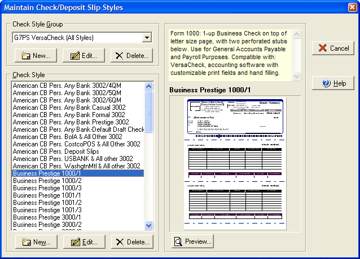The image size is (360, 259).
Task: Open the check style Preview
Action: [x=192, y=242]
